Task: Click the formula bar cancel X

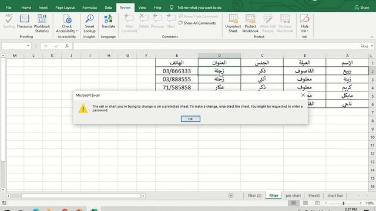Action: [46, 46]
